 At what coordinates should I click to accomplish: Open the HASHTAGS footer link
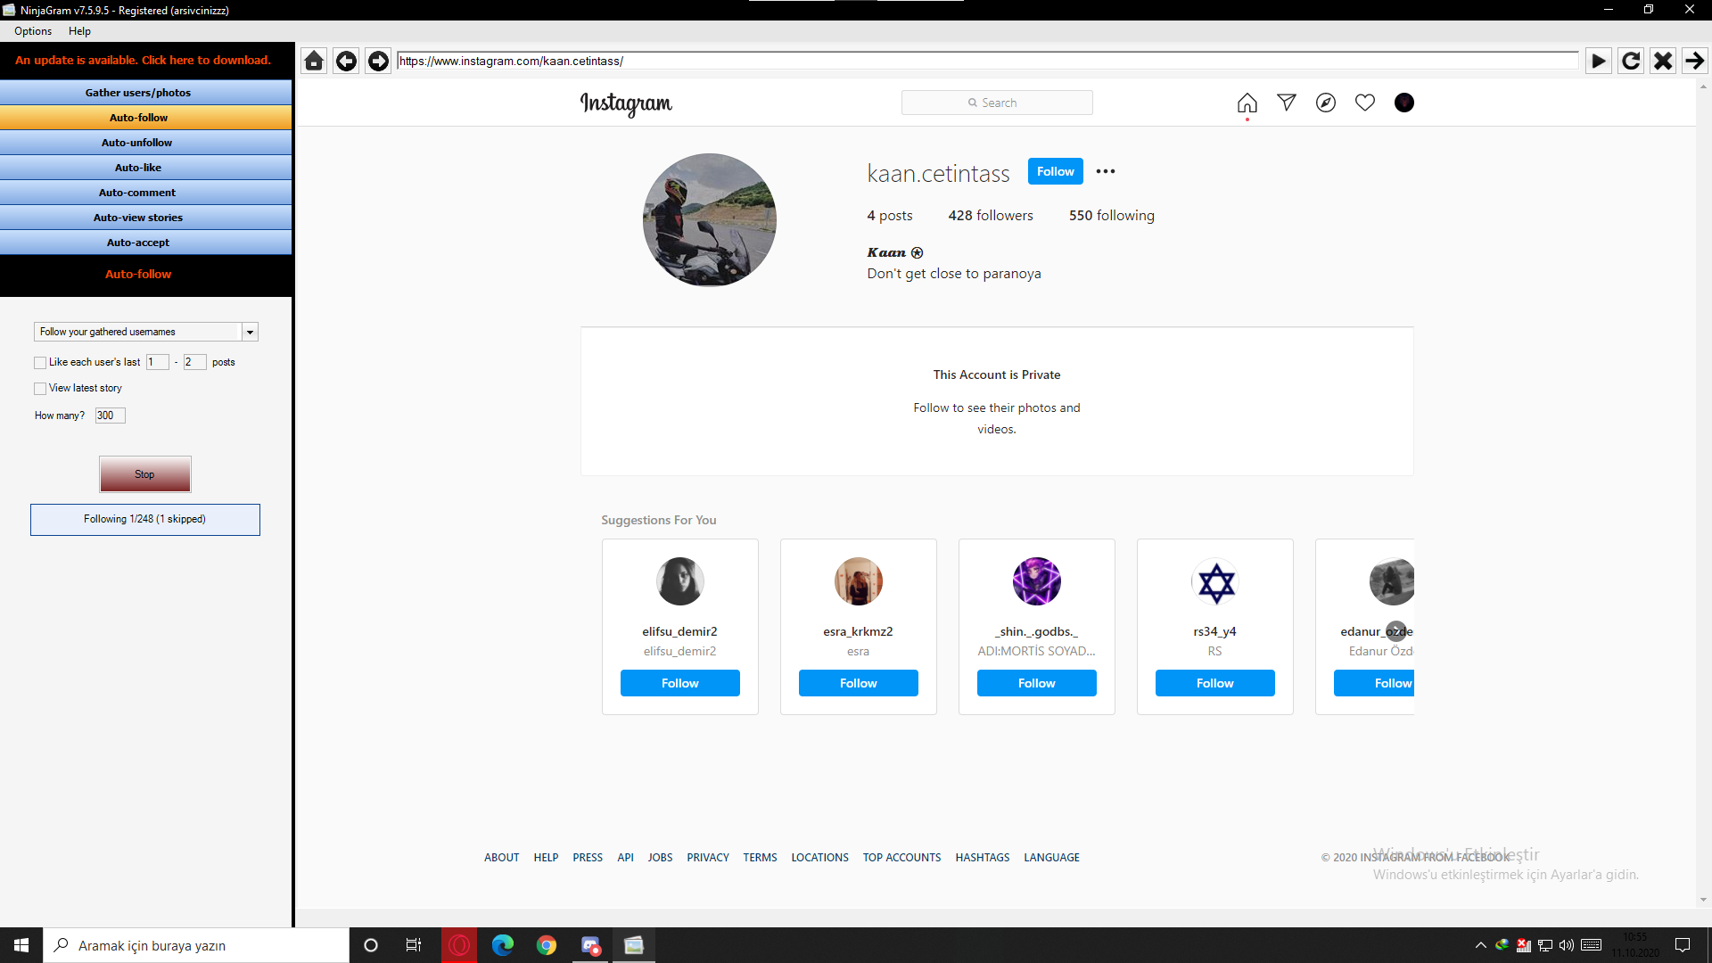coord(983,858)
